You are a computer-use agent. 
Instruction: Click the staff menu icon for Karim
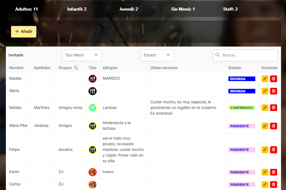point(92,172)
